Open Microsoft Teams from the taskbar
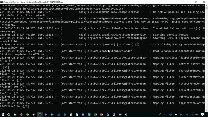 coord(46,115)
